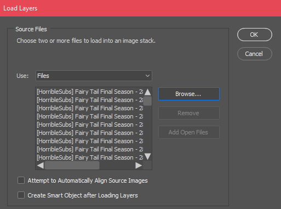Click the file list scroll up arrow
Viewport: 281px width, 209px height.
(147, 92)
